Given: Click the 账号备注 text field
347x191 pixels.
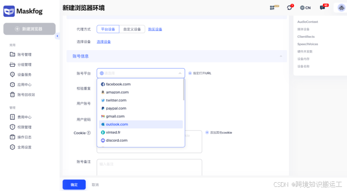Looking at the screenshot, I should tap(149, 167).
